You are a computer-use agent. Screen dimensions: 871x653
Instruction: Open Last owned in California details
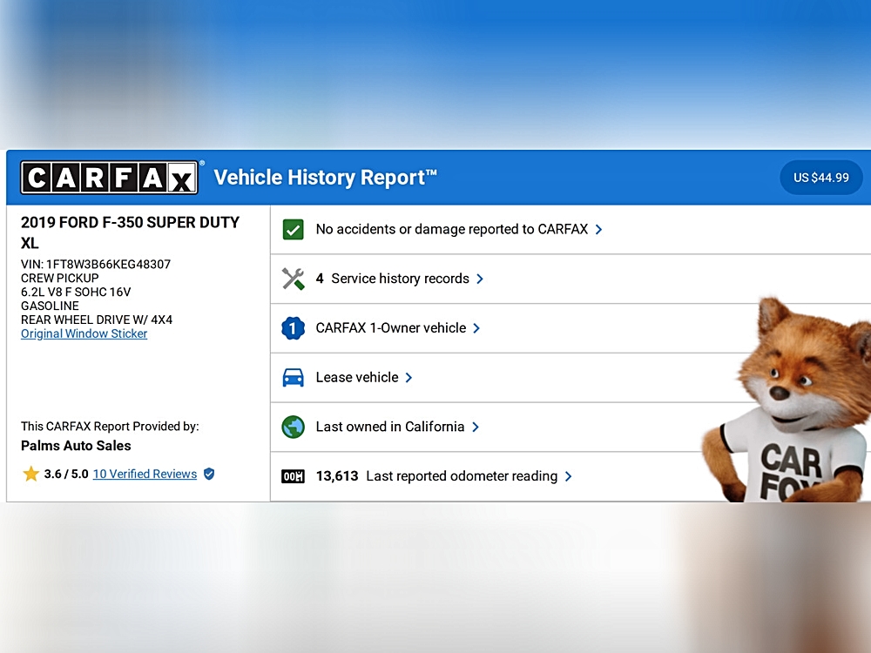571,427
